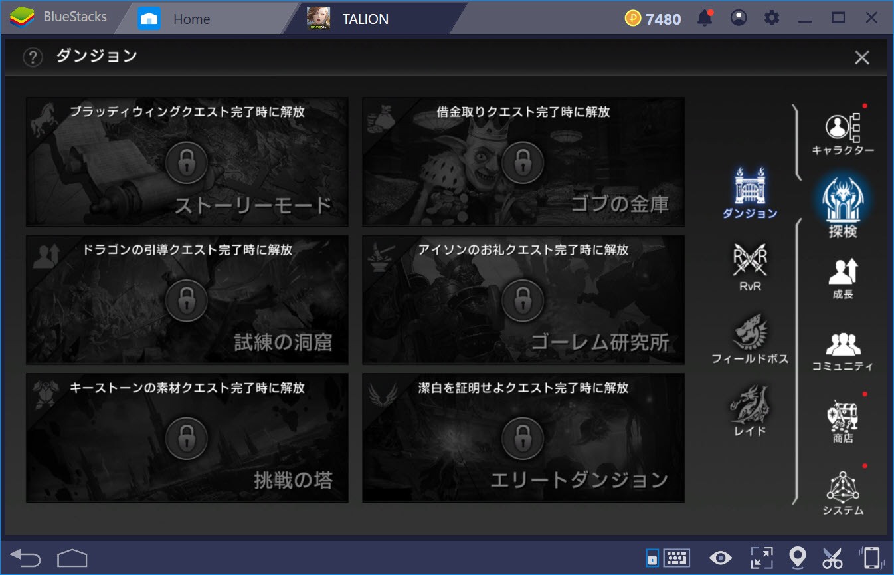Open the ダンジョン dungeon menu icon
The width and height of the screenshot is (894, 575).
(x=750, y=193)
